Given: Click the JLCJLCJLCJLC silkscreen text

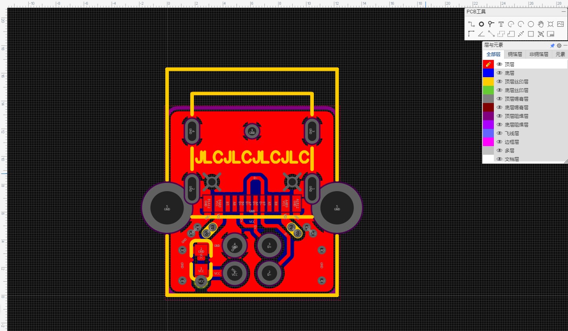Looking at the screenshot, I should [252, 157].
